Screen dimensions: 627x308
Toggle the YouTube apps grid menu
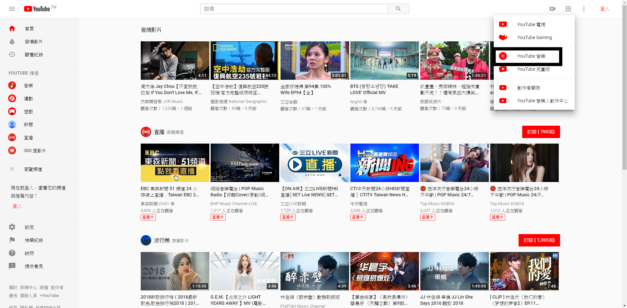coord(568,9)
